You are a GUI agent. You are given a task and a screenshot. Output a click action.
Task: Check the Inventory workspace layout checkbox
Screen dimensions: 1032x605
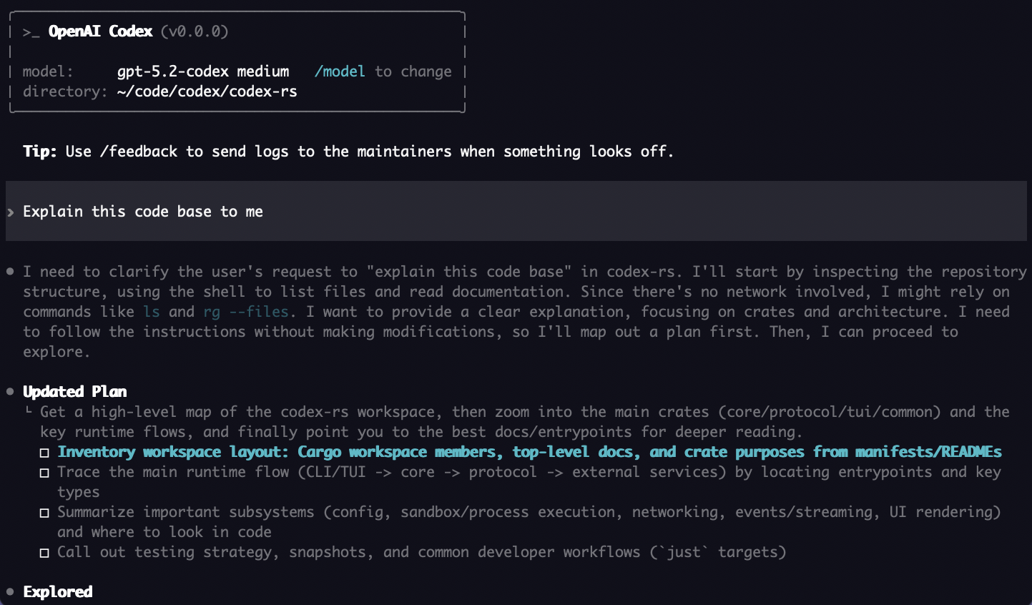tap(44, 453)
